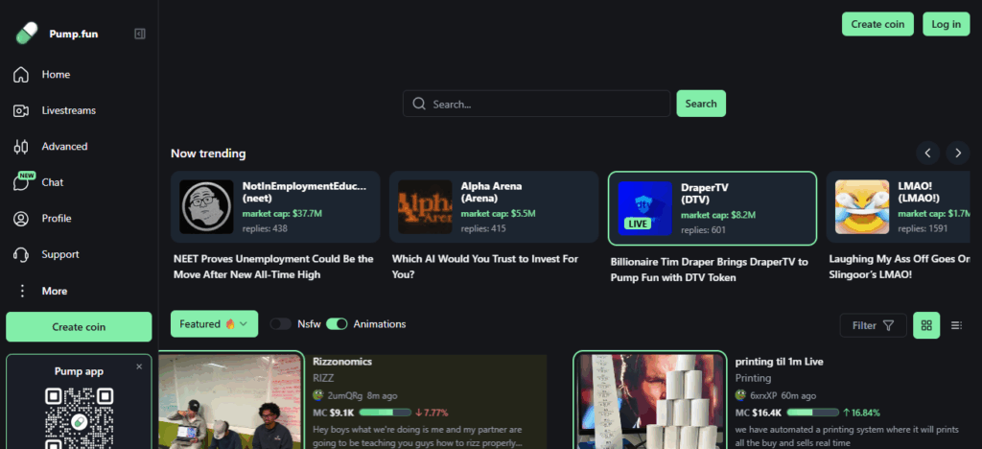Click the Support headset icon

pyautogui.click(x=21, y=255)
